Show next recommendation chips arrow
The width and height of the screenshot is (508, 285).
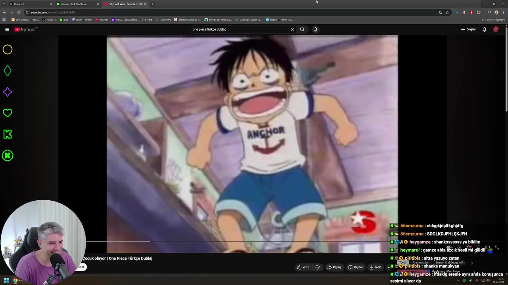pyautogui.click(x=471, y=263)
